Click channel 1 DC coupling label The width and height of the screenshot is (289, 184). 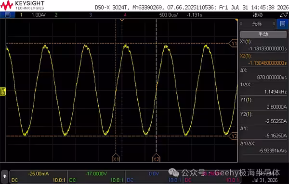click(x=15, y=180)
